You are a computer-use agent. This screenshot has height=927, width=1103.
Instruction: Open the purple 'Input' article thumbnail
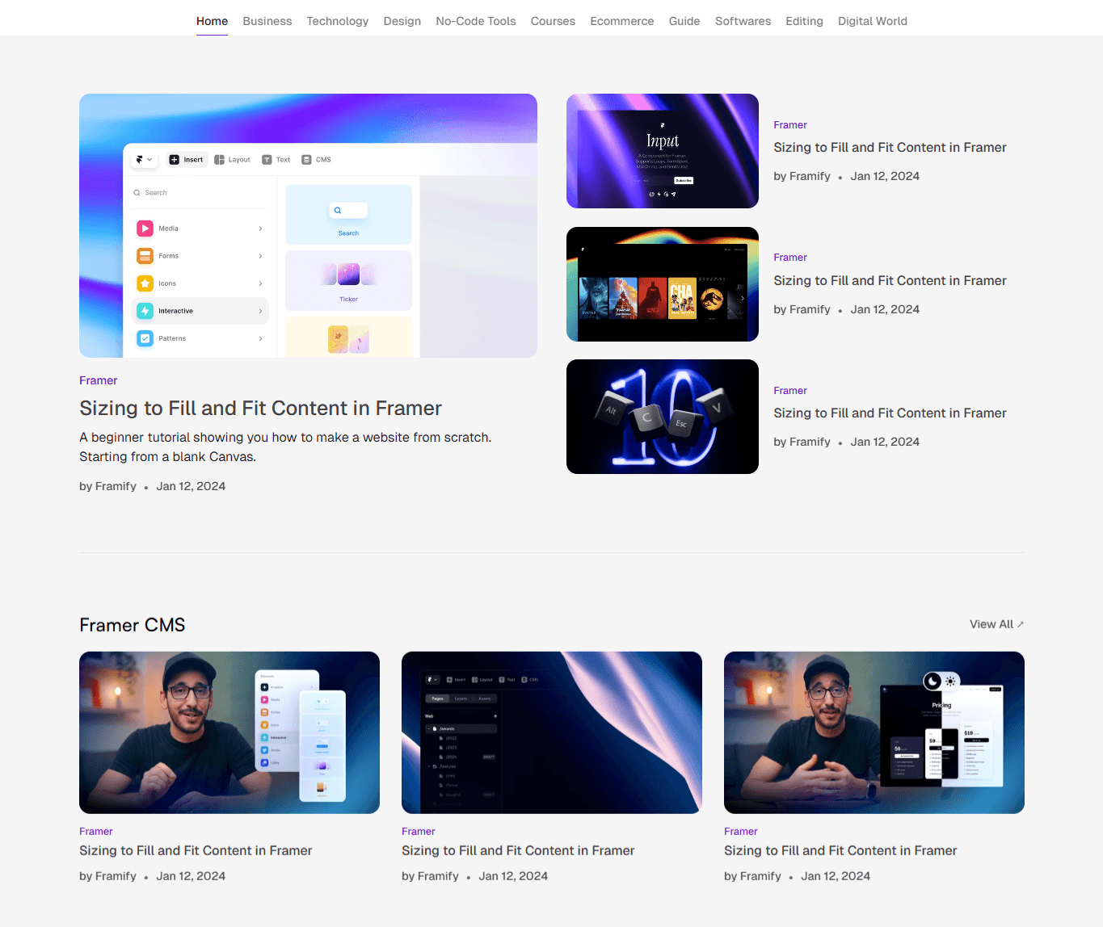pyautogui.click(x=663, y=151)
